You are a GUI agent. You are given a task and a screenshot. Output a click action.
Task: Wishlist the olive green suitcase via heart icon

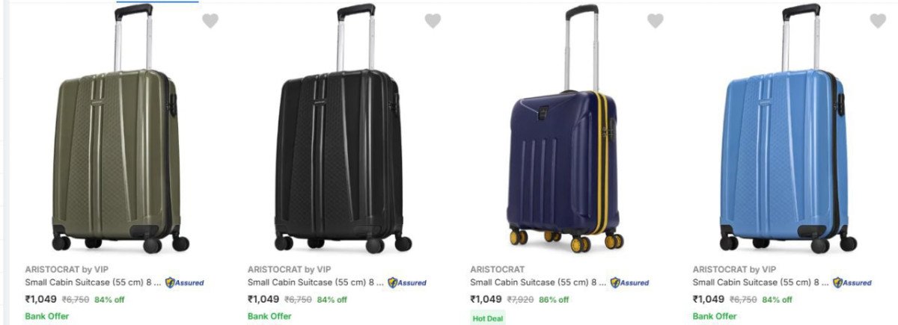pos(210,21)
